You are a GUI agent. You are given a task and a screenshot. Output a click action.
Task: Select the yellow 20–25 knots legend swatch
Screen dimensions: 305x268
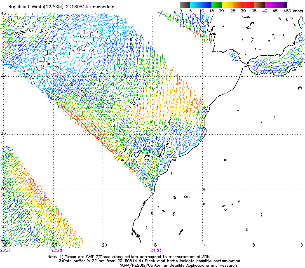tap(228, 5)
